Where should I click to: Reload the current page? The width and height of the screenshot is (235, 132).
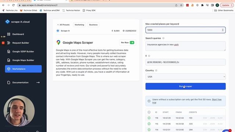tap(13, 5)
